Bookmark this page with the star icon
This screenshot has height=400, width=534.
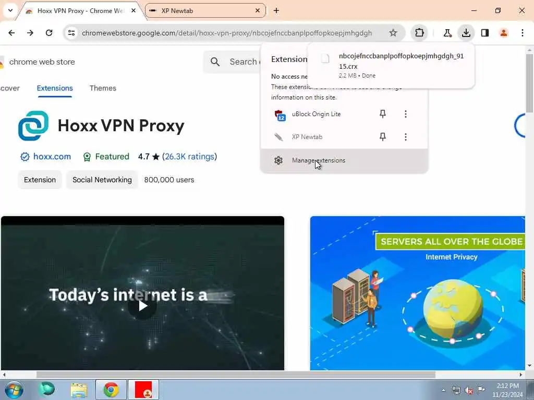393,33
